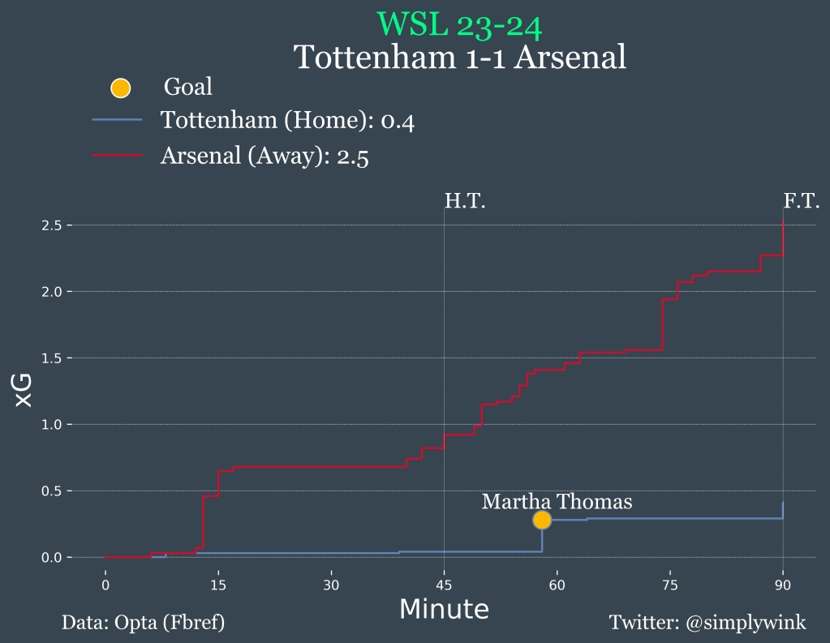Click the Tottenham 1-1 Arsenal score title
Viewport: 830px width, 643px height.
460,58
